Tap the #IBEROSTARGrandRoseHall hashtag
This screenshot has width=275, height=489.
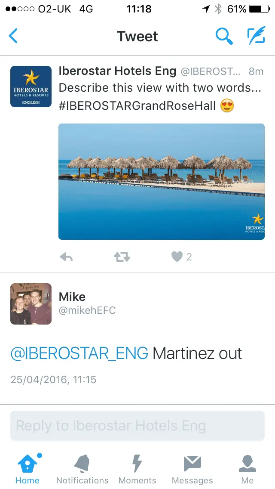click(137, 106)
